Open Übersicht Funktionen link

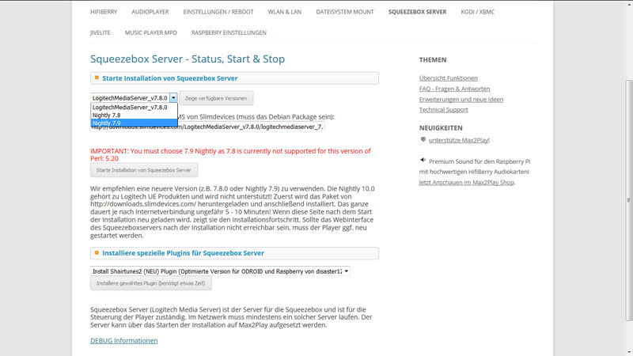click(x=448, y=78)
